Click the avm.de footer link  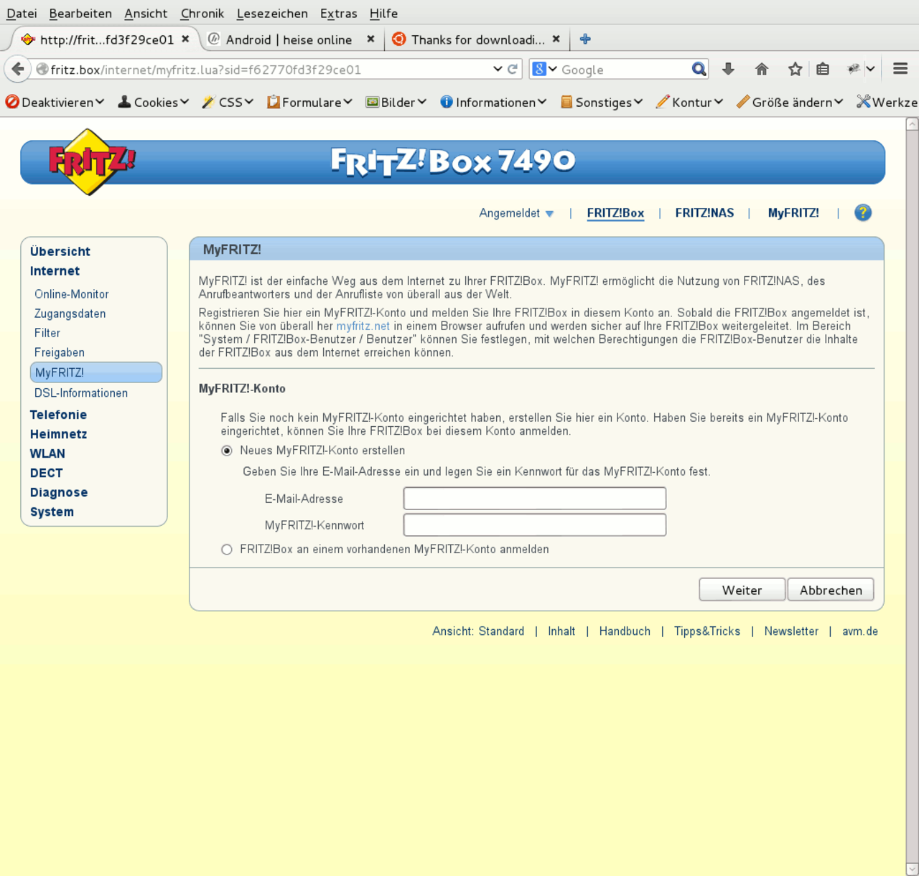point(860,631)
